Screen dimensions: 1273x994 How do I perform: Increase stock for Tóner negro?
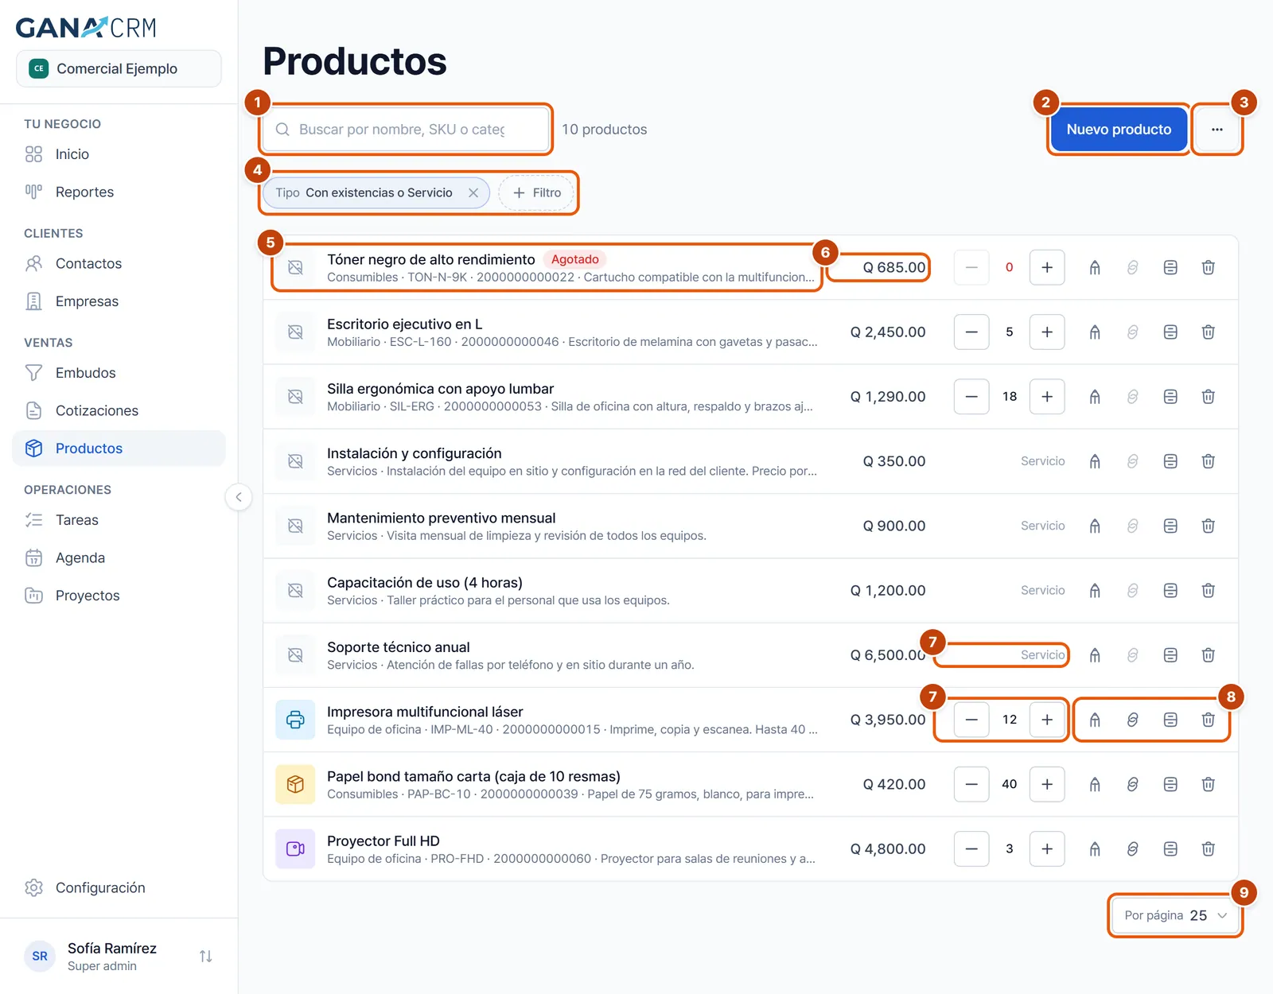click(x=1047, y=267)
